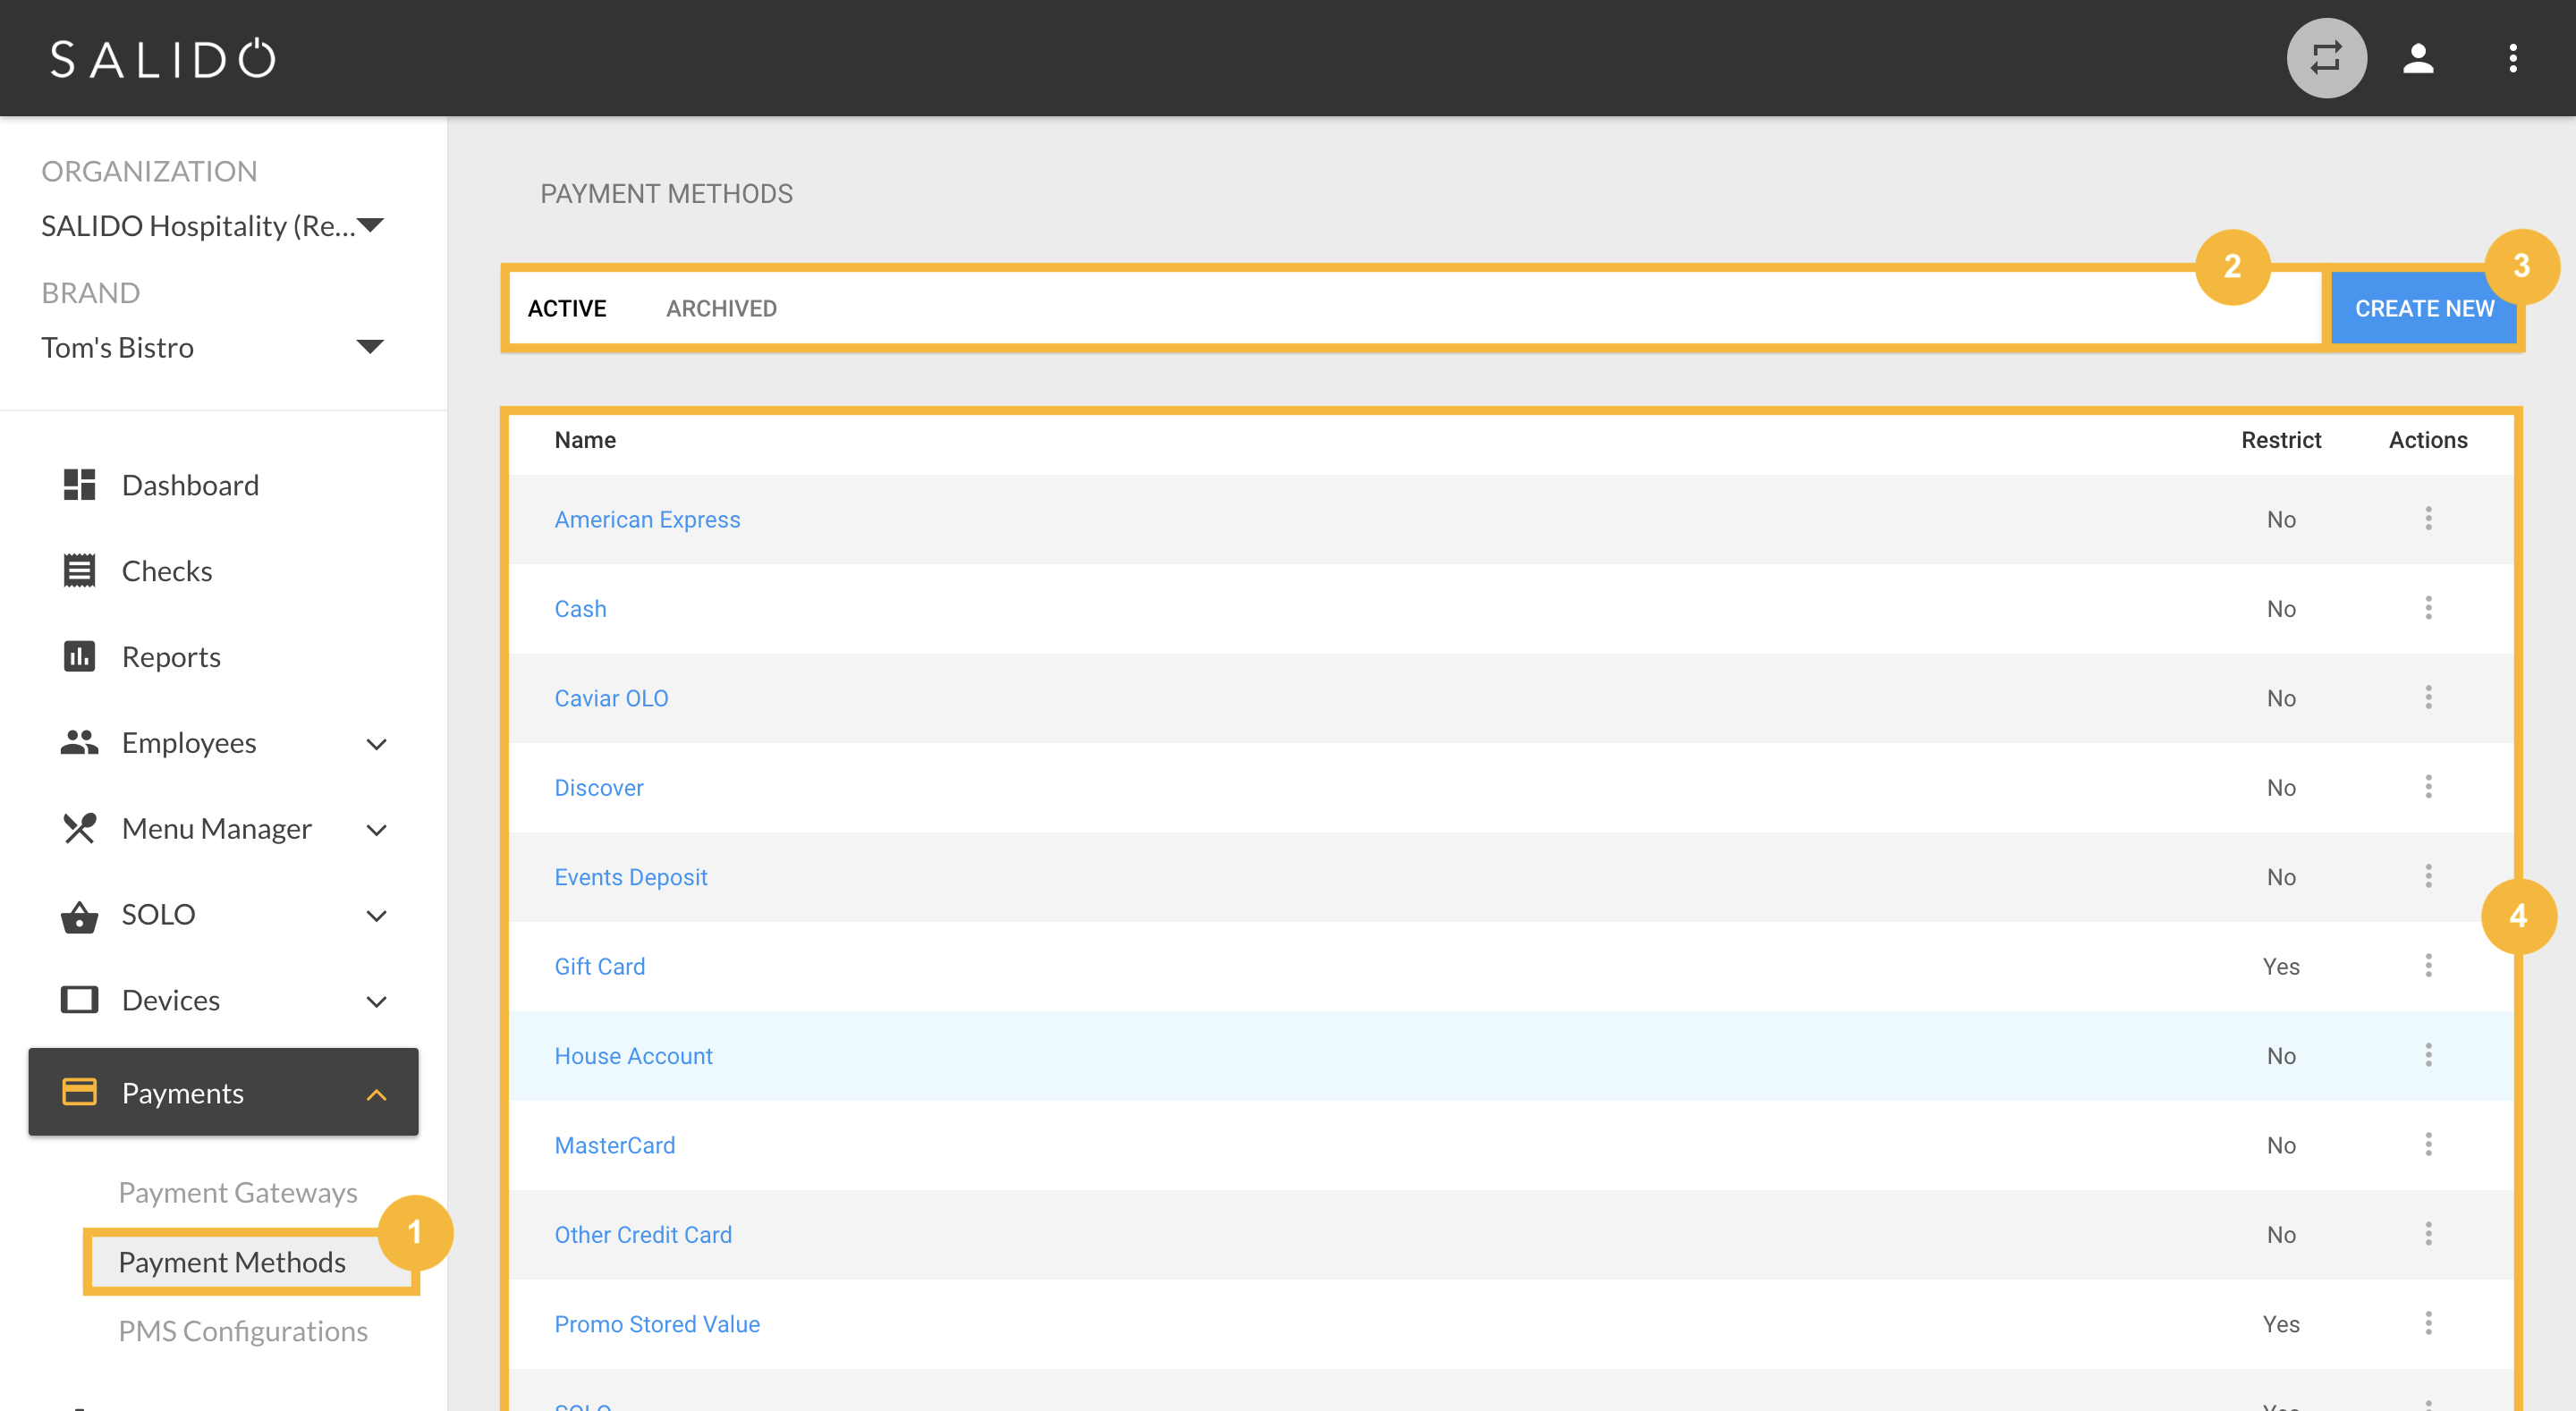2576x1411 pixels.
Task: Open the Organization dropdown
Action: click(213, 226)
